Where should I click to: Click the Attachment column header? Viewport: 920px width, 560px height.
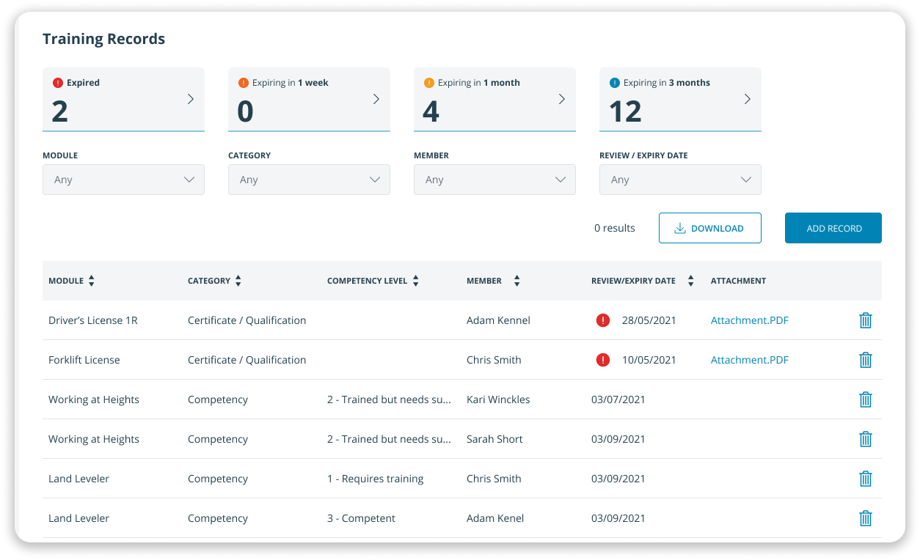(x=739, y=281)
